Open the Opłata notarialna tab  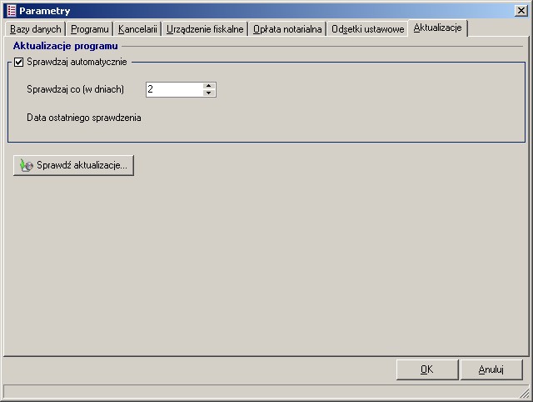click(x=287, y=29)
